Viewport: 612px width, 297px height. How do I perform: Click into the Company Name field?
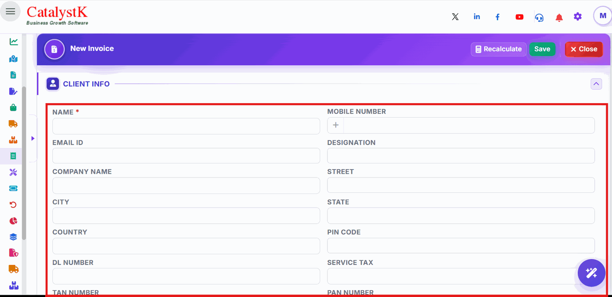[x=186, y=186]
